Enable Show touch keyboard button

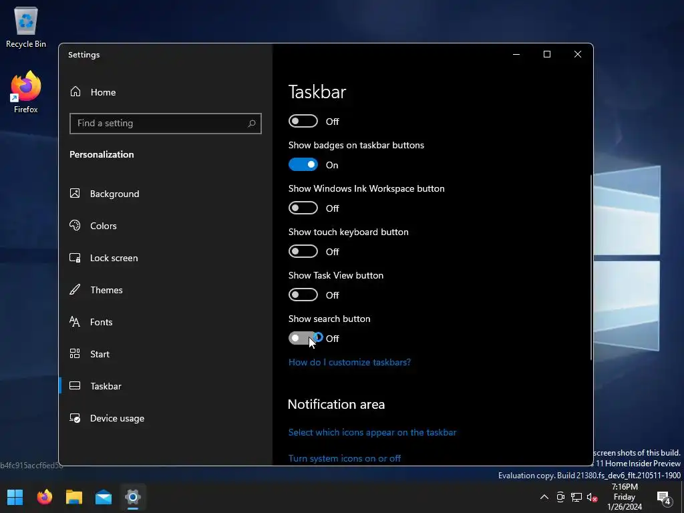303,251
